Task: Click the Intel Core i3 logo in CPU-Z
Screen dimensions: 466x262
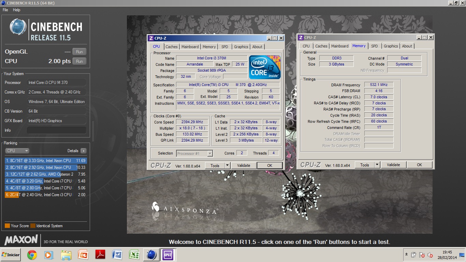Action: tap(265, 67)
